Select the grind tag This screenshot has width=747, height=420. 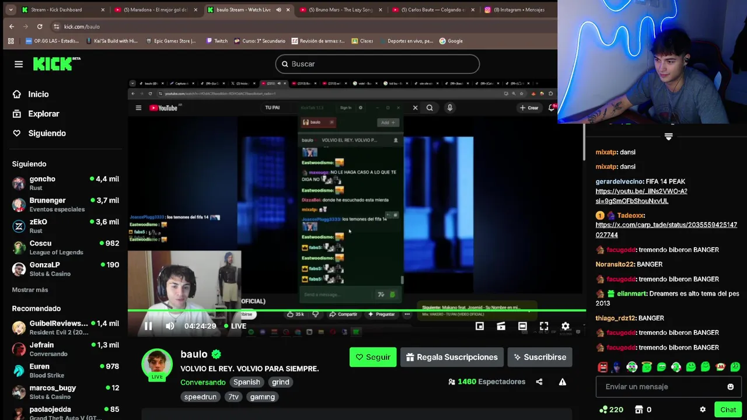click(281, 382)
